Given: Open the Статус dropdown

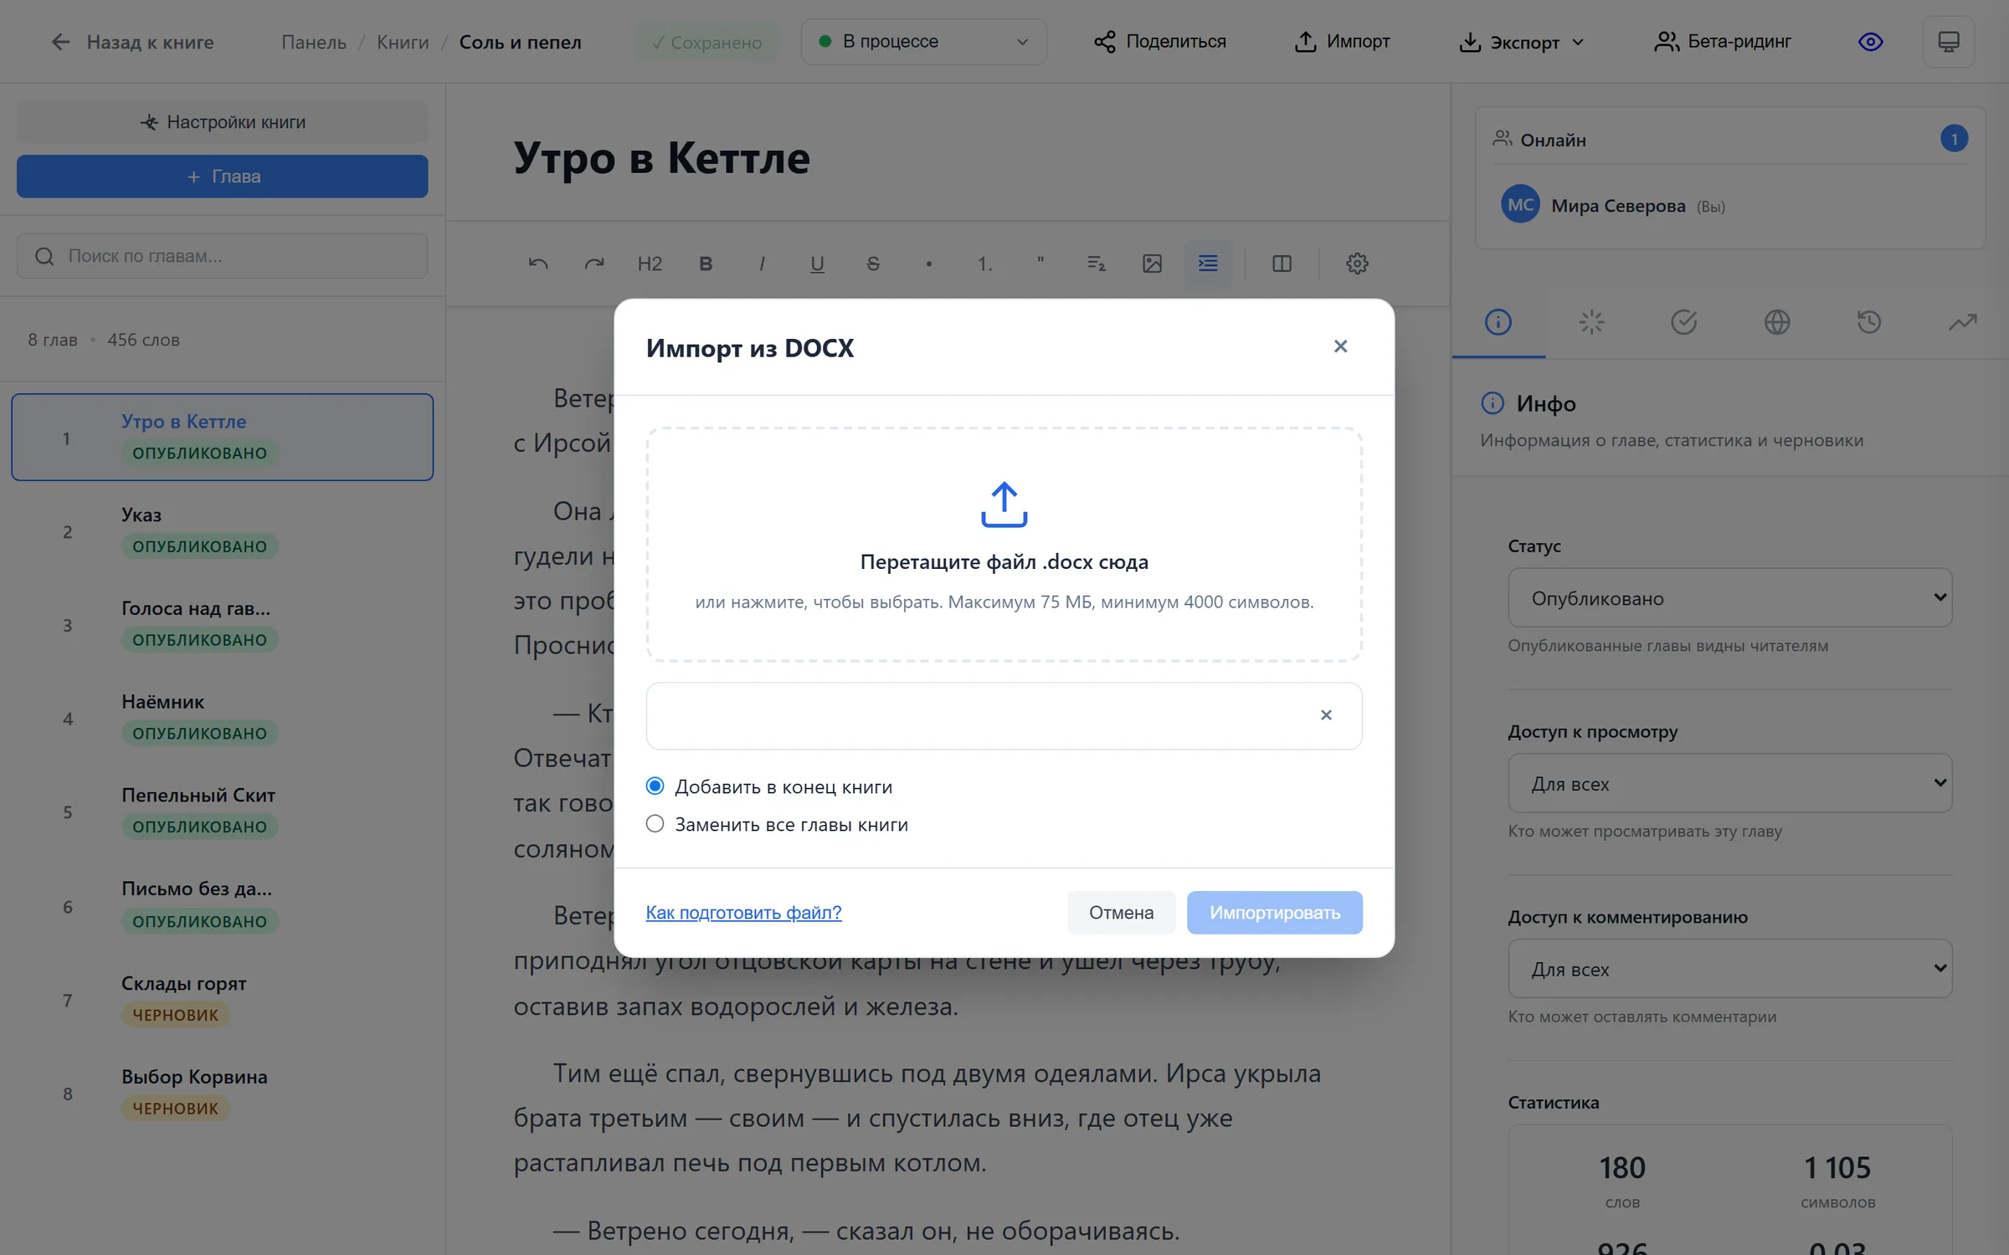Looking at the screenshot, I should [x=1729, y=598].
